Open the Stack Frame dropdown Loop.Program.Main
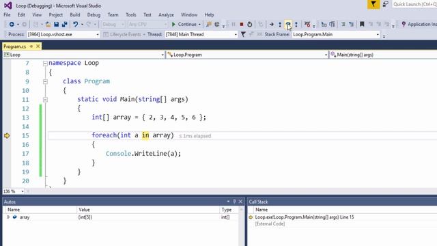 click(336, 34)
